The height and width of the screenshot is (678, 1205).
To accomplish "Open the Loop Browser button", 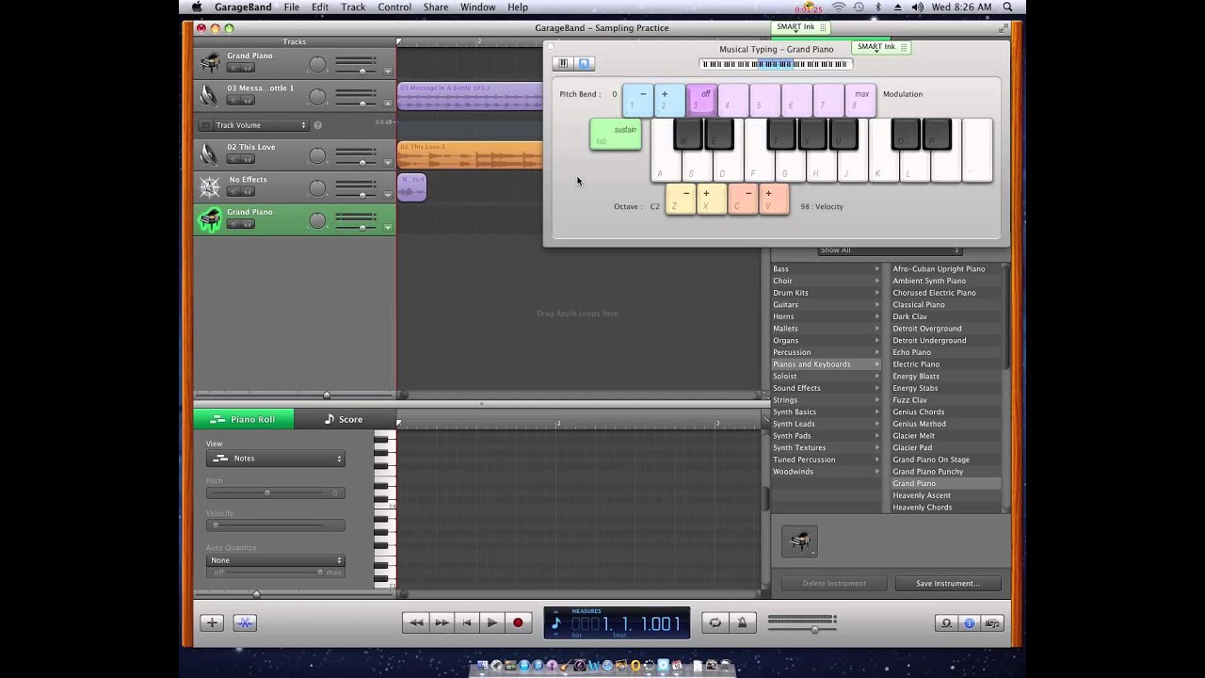I will [946, 623].
